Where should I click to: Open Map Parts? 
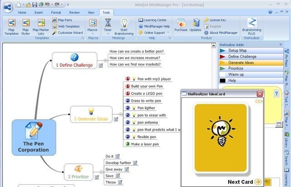coord(62,20)
